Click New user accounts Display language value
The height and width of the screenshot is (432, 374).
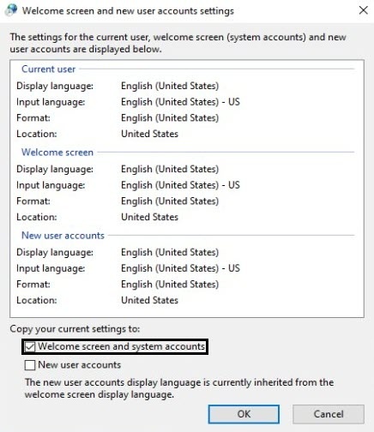pyautogui.click(x=170, y=252)
